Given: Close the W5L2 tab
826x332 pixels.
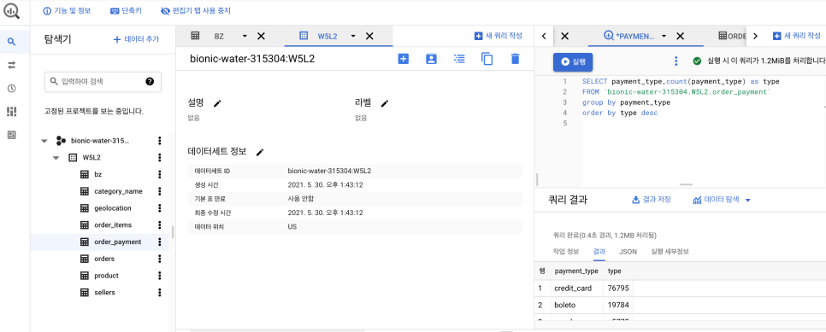Looking at the screenshot, I should 369,37.
